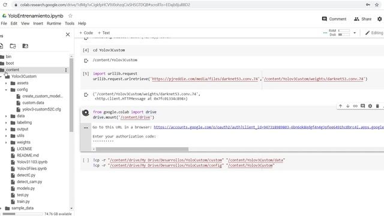Switch the Editing mode button

click(374, 33)
